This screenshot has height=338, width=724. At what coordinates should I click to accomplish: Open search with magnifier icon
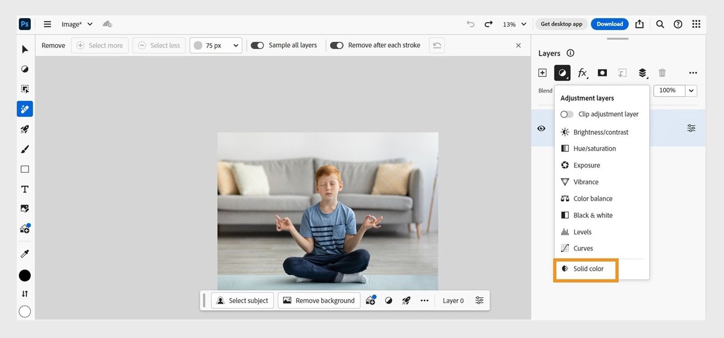click(660, 24)
